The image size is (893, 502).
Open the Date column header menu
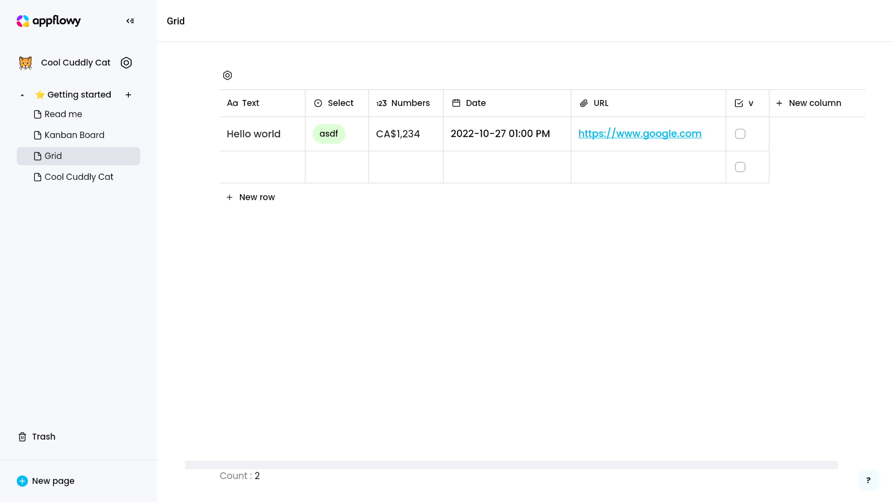click(506, 103)
